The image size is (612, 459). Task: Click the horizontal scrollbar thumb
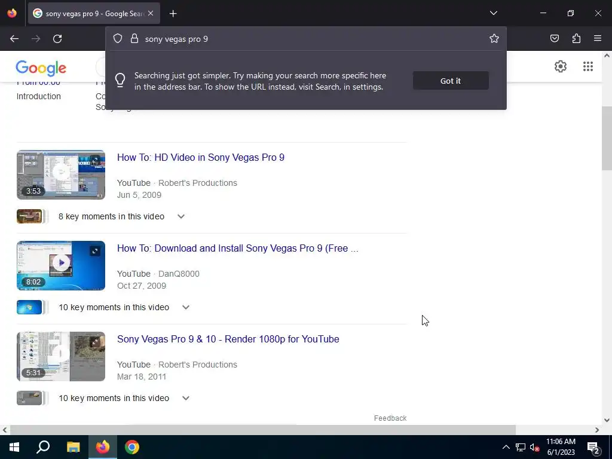pyautogui.click(x=263, y=430)
